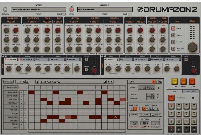The width and height of the screenshot is (201, 135).
Task: Click the Bass Drum Level knob
Action: pyautogui.click(x=16, y=30)
